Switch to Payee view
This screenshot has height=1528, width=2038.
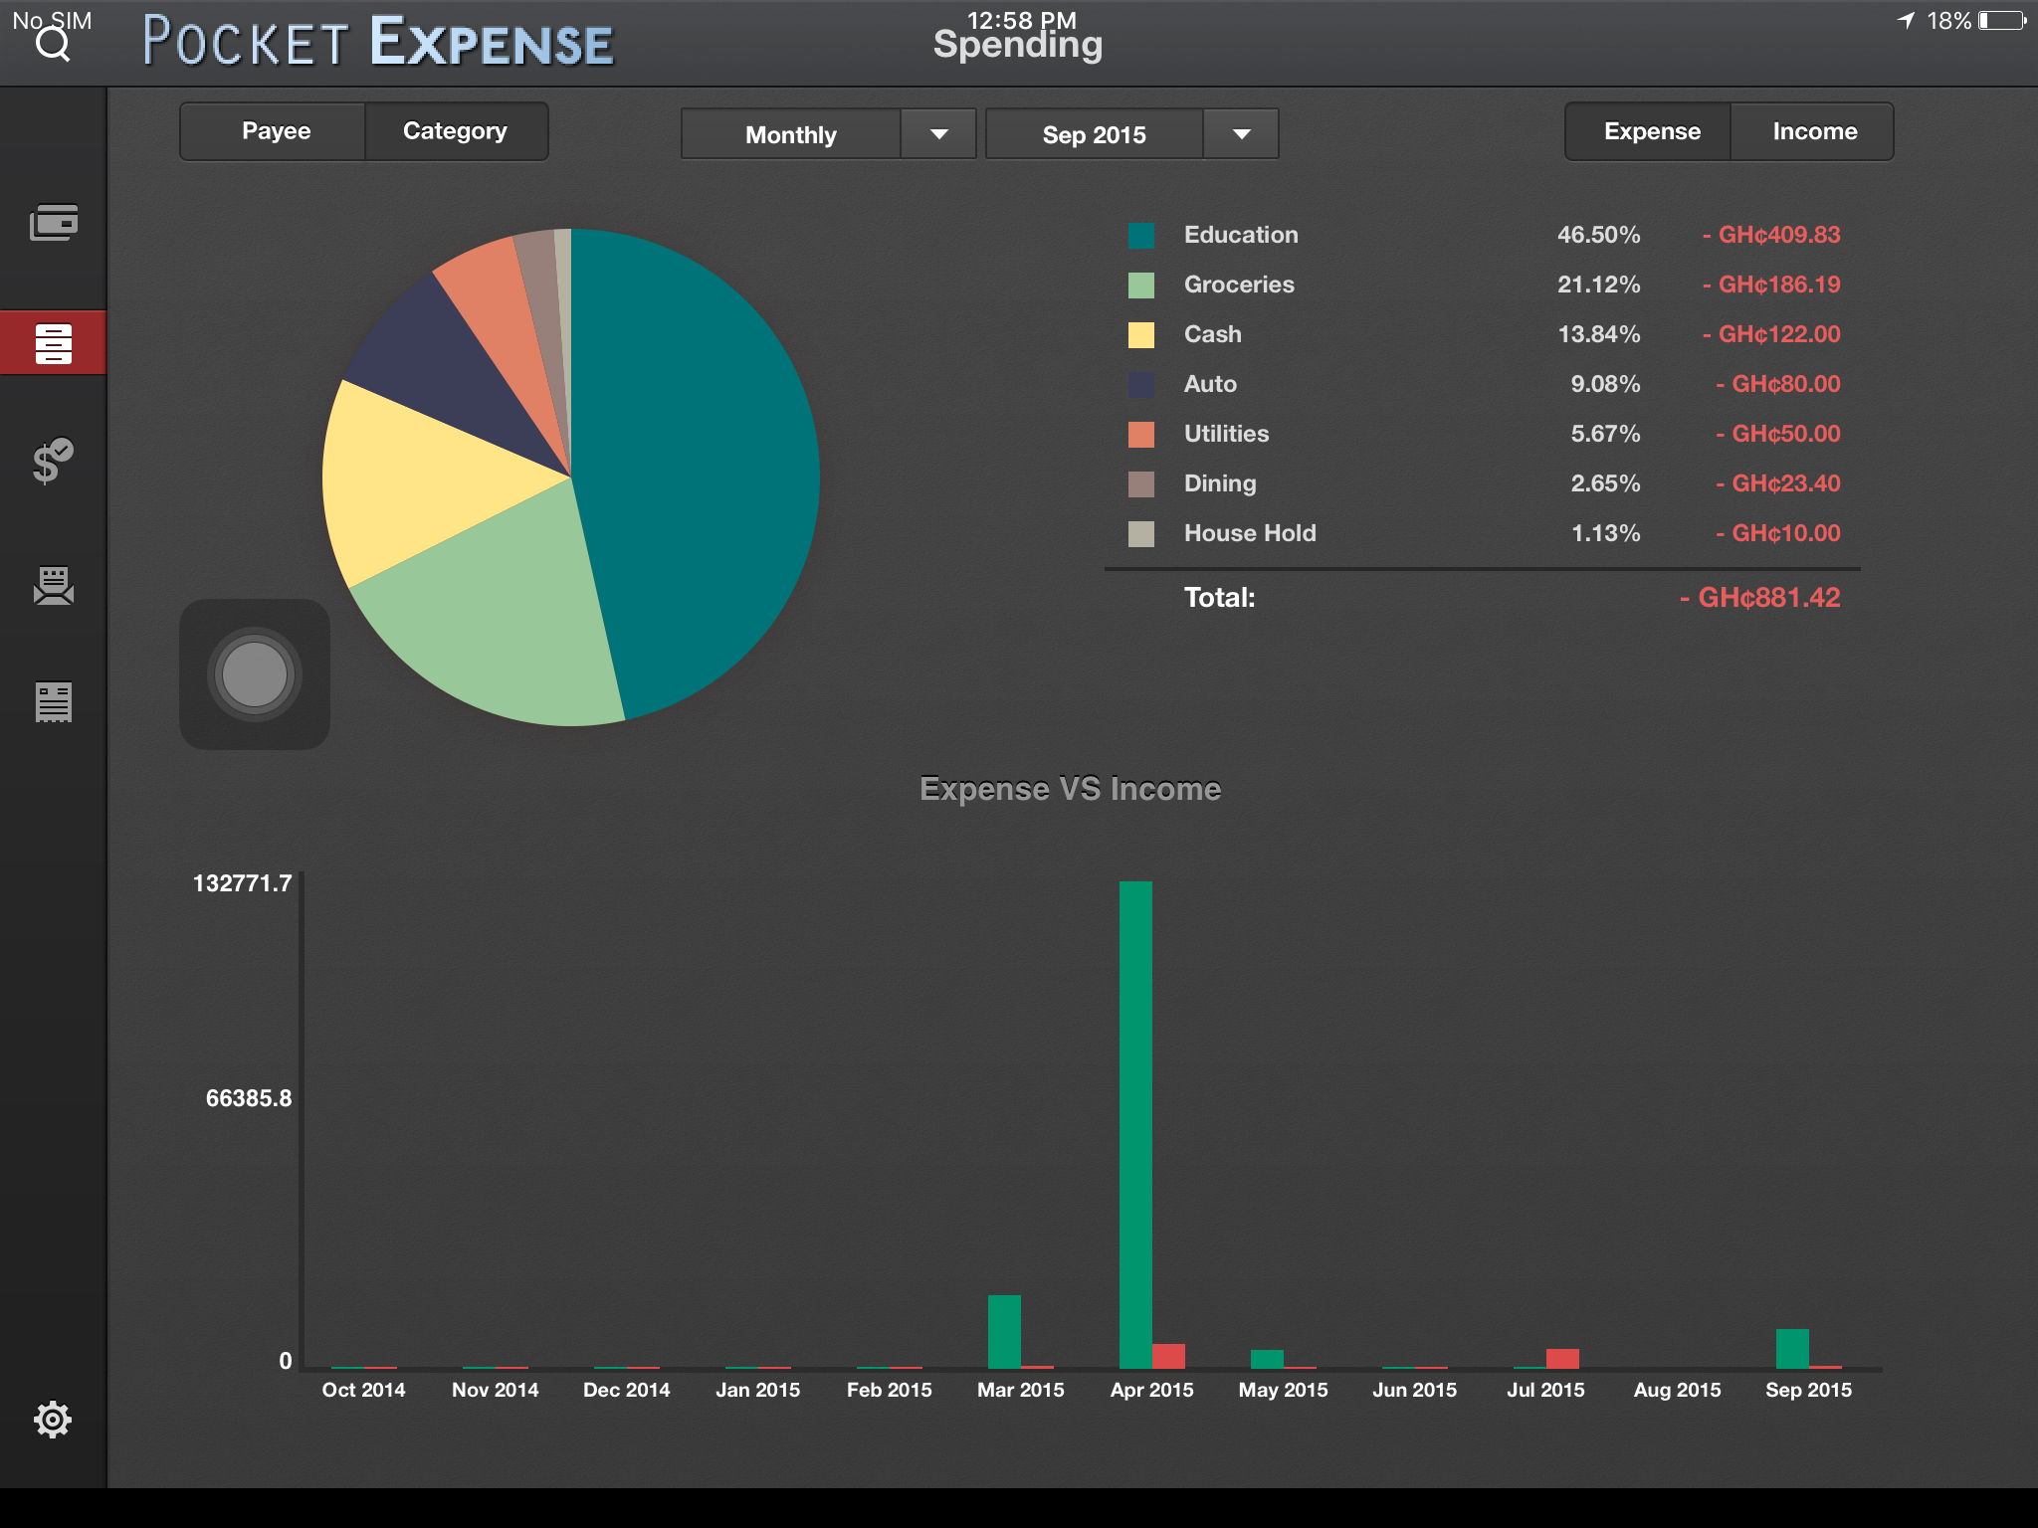pyautogui.click(x=273, y=131)
